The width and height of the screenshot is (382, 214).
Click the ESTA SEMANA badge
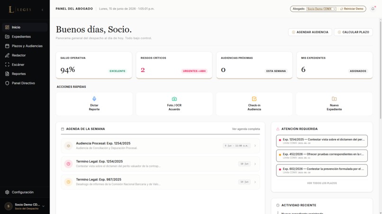click(276, 71)
